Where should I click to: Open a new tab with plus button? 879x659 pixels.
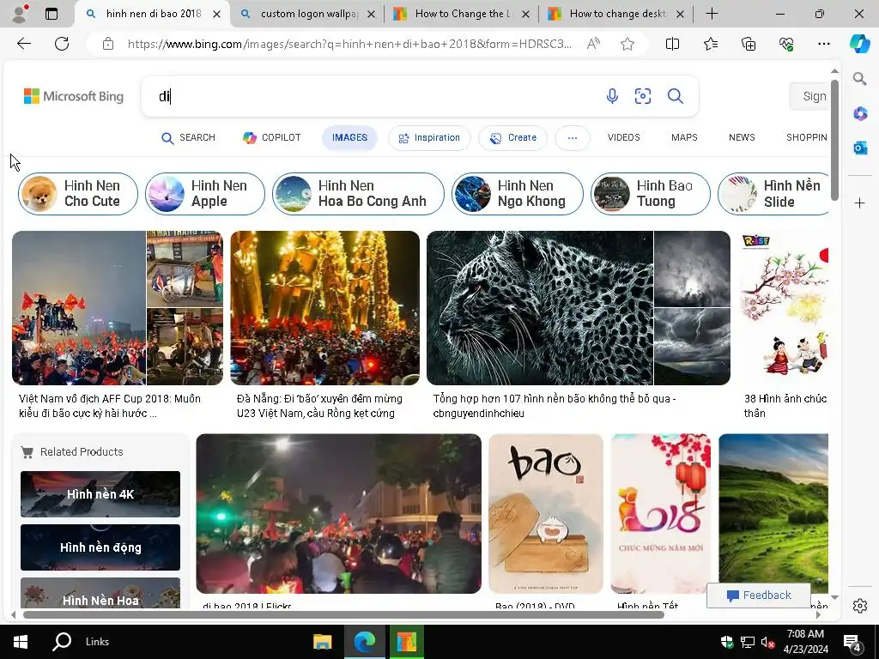pos(712,14)
